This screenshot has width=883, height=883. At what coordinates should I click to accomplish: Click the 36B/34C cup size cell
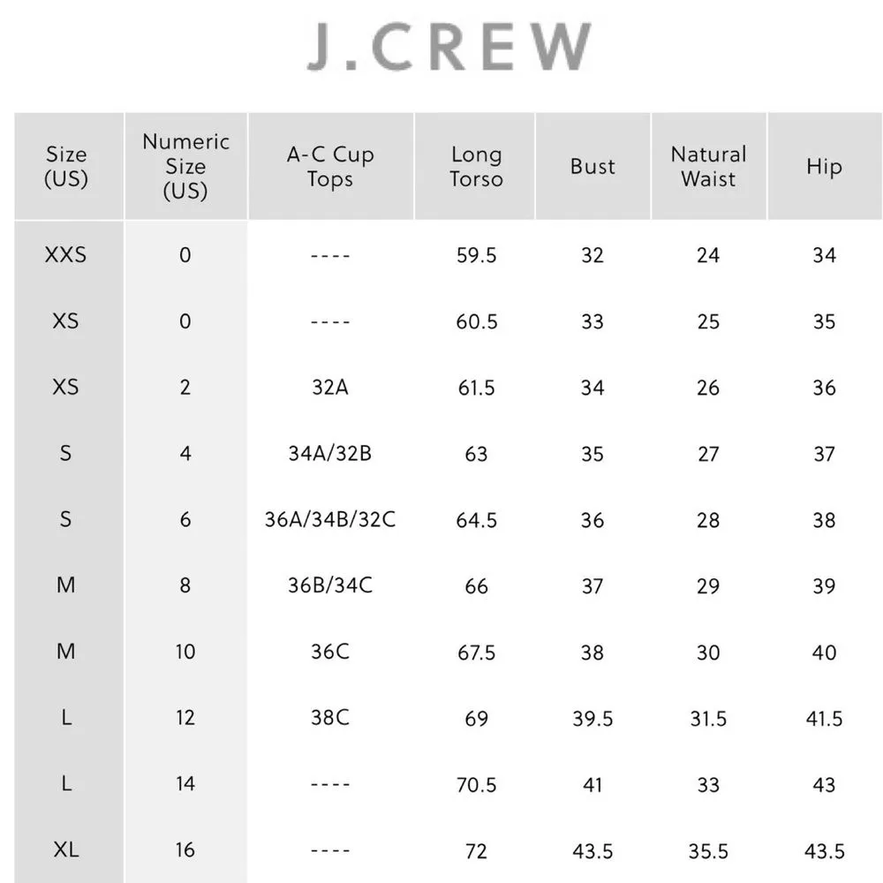pyautogui.click(x=330, y=585)
